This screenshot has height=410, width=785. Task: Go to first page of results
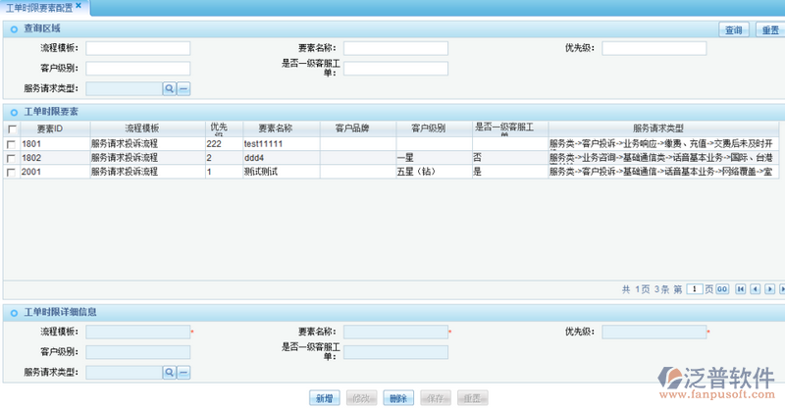(x=741, y=289)
